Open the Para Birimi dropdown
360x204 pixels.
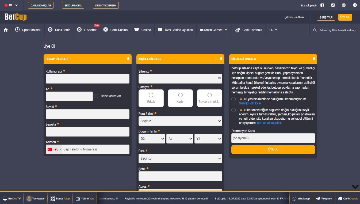tap(180, 121)
